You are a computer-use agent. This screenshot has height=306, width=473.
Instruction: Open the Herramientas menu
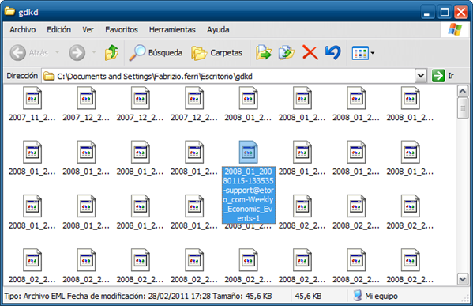point(172,29)
